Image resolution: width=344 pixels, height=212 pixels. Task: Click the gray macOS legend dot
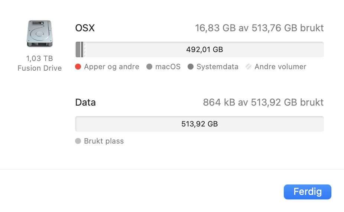149,67
